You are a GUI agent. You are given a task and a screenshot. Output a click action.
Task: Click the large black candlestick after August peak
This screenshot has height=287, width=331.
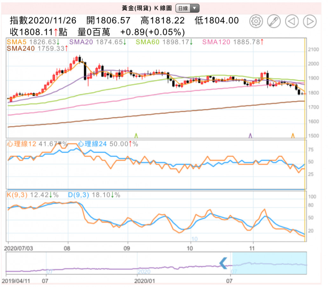[x=85, y=71]
